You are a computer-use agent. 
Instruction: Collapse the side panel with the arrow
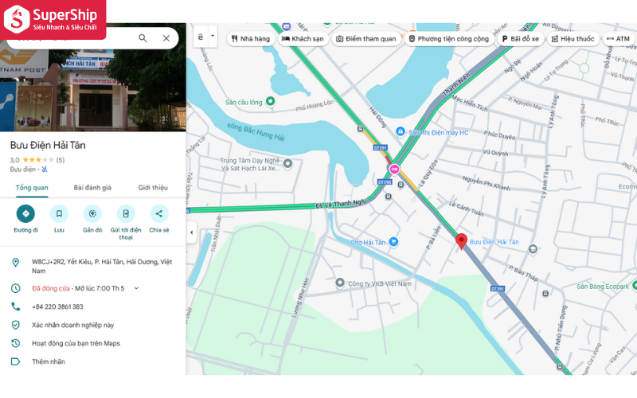(192, 232)
